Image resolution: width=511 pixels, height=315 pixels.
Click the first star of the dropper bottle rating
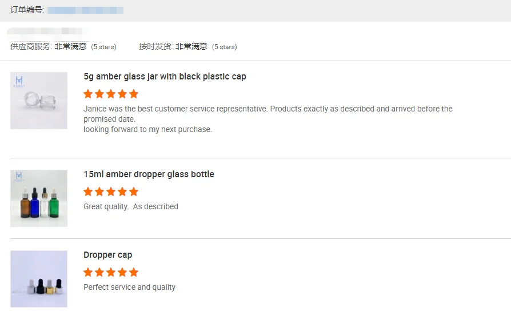[88, 192]
